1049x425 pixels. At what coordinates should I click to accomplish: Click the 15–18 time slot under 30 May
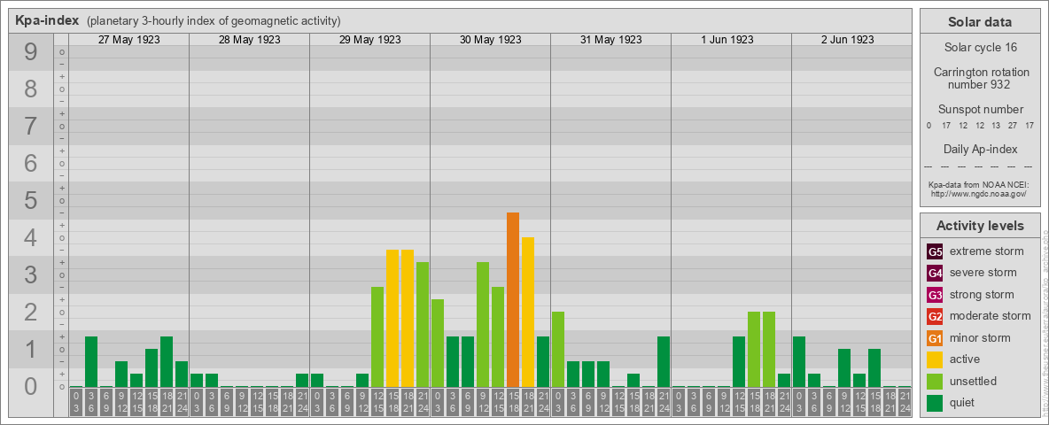tap(513, 402)
